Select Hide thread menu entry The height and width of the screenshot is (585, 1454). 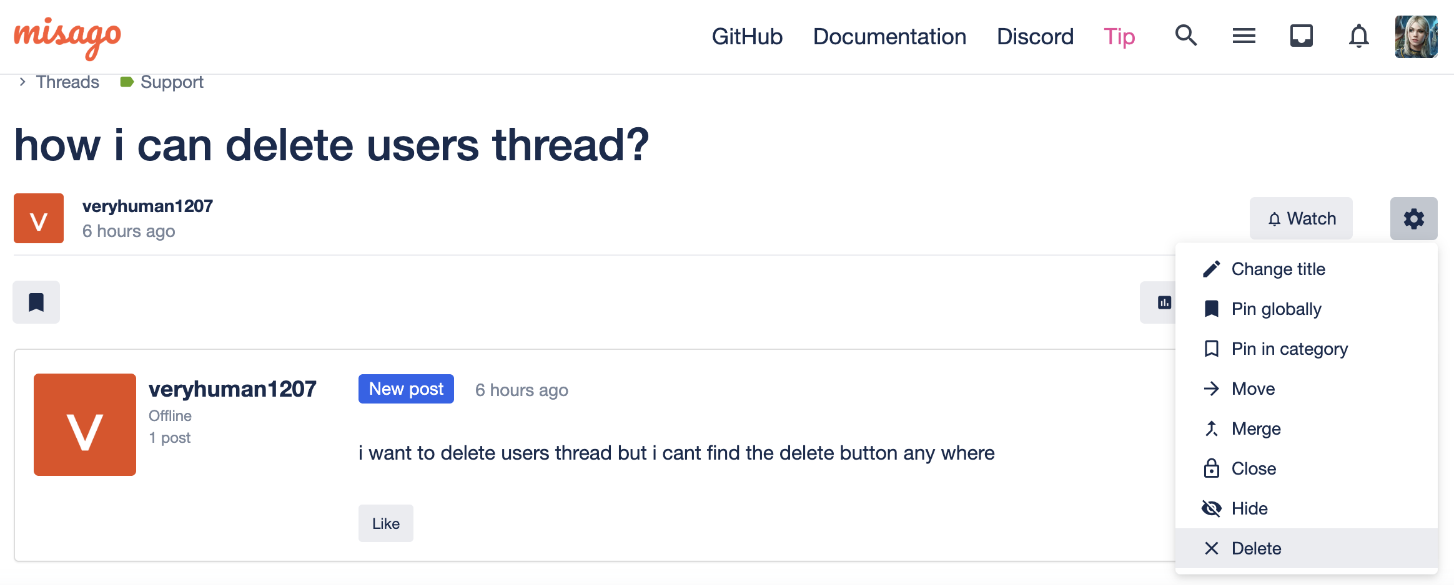[1249, 509]
